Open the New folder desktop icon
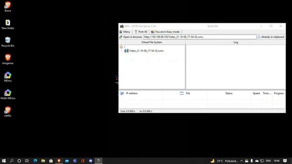Screen dimensions: 292x164 (x=8, y=24)
